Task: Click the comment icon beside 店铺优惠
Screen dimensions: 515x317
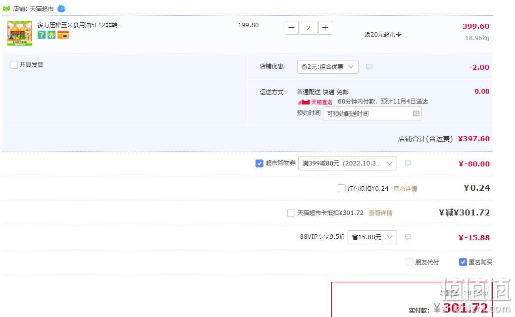Action: (369, 67)
